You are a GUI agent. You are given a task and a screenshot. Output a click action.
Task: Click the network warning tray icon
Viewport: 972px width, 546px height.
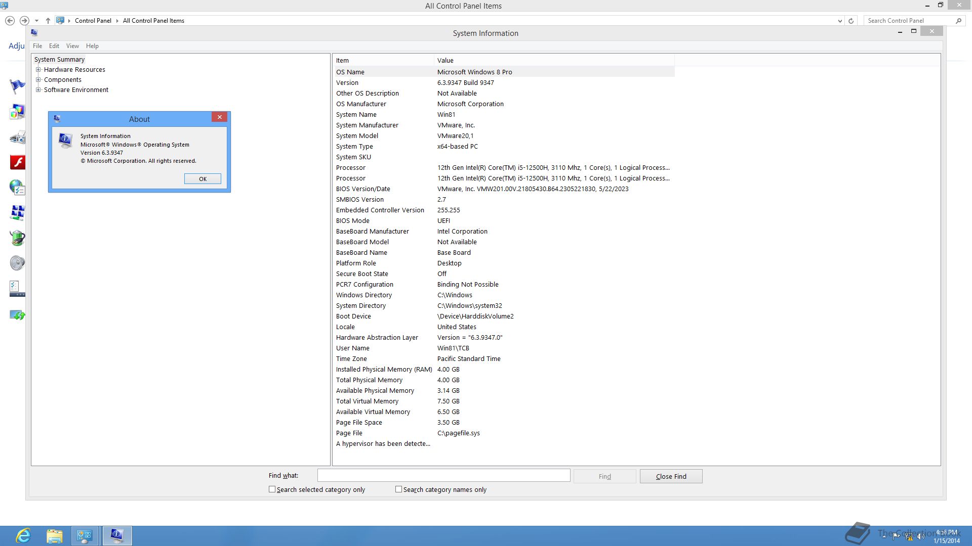(x=909, y=536)
